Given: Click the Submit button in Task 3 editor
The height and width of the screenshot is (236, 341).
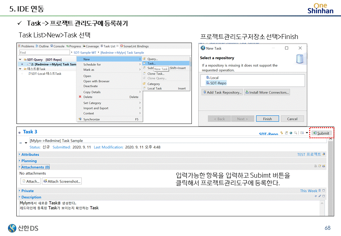Looking at the screenshot, I should [x=322, y=133].
